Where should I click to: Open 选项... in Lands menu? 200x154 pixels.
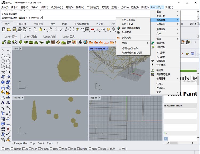pos(165,84)
